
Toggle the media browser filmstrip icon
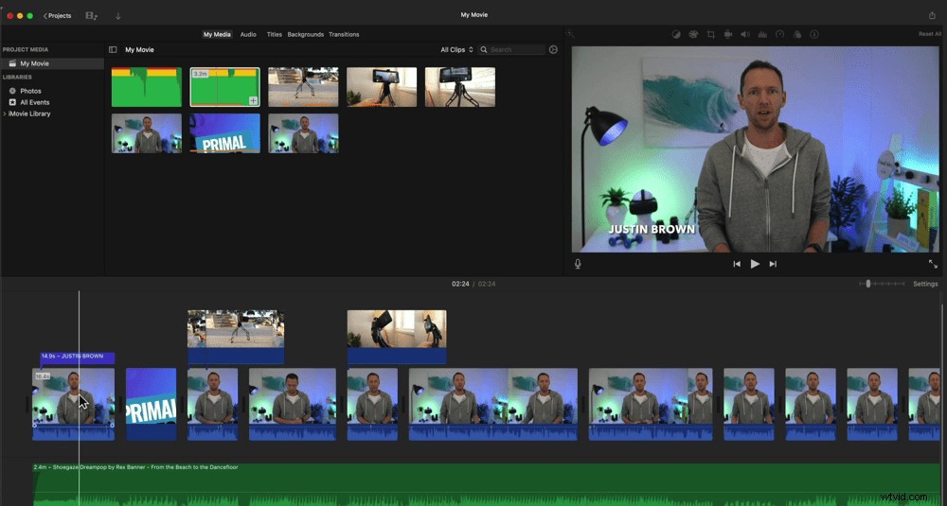click(x=92, y=16)
